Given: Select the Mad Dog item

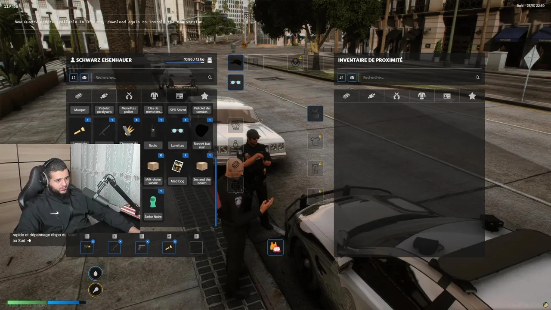Looking at the screenshot, I should click(177, 169).
